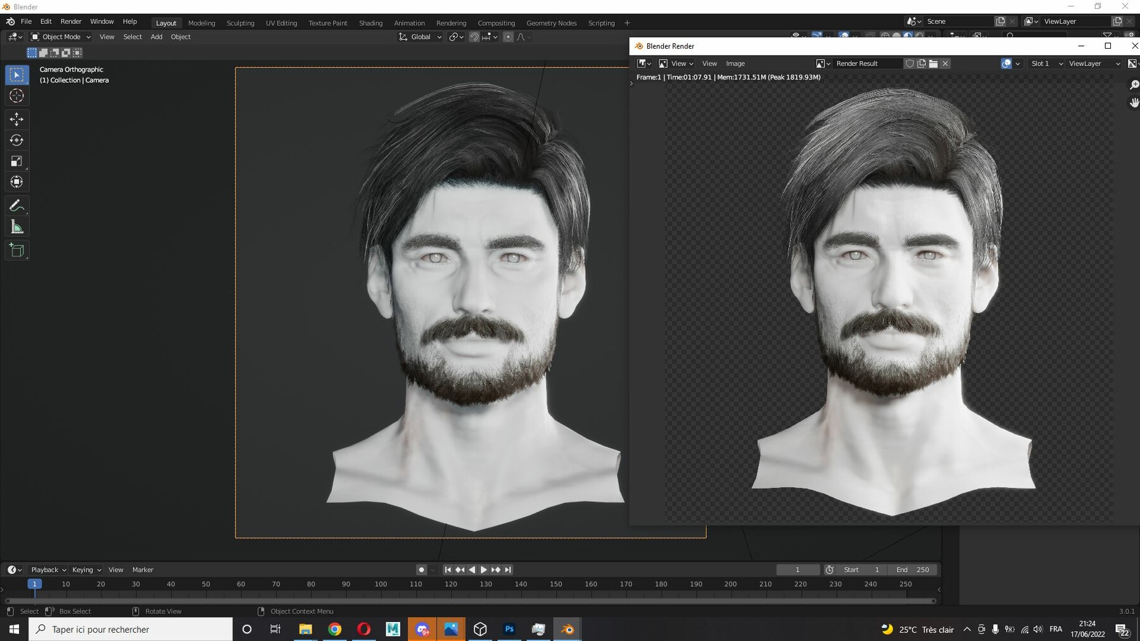Open the Marker menu in timeline
This screenshot has height=641, width=1140.
point(142,569)
